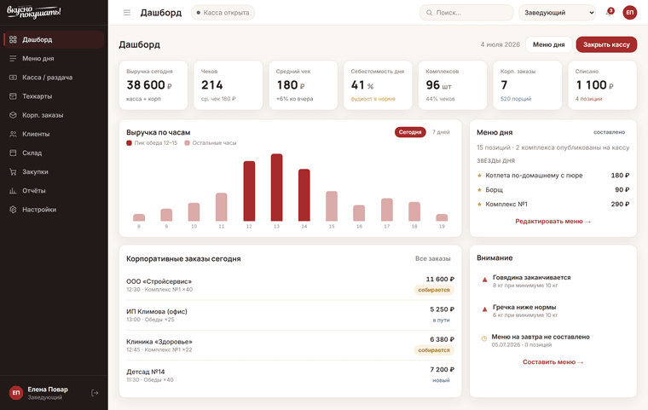Click the hamburger menu icon

tap(127, 13)
